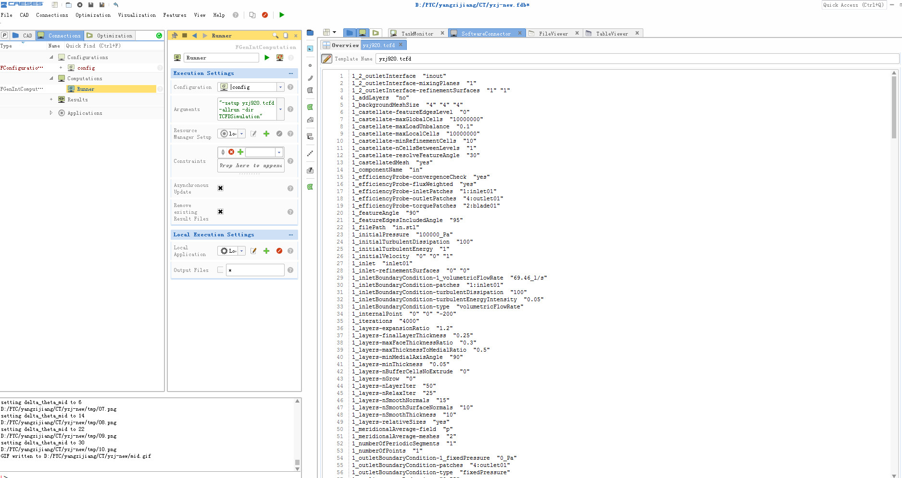This screenshot has height=478, width=902.
Task: Open the Local Application dropdown
Action: point(242,251)
